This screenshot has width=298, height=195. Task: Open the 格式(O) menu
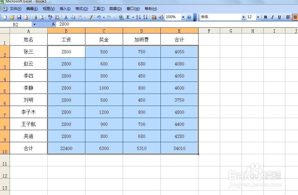pyautogui.click(x=81, y=9)
